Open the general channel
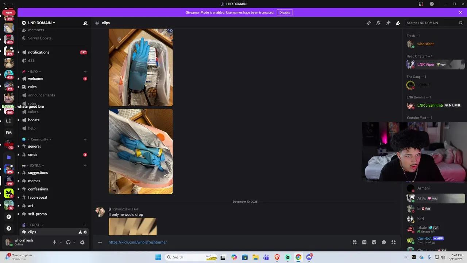 click(x=34, y=146)
